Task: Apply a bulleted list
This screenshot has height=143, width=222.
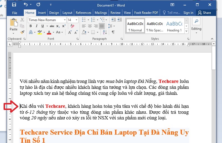Action: click(x=84, y=20)
